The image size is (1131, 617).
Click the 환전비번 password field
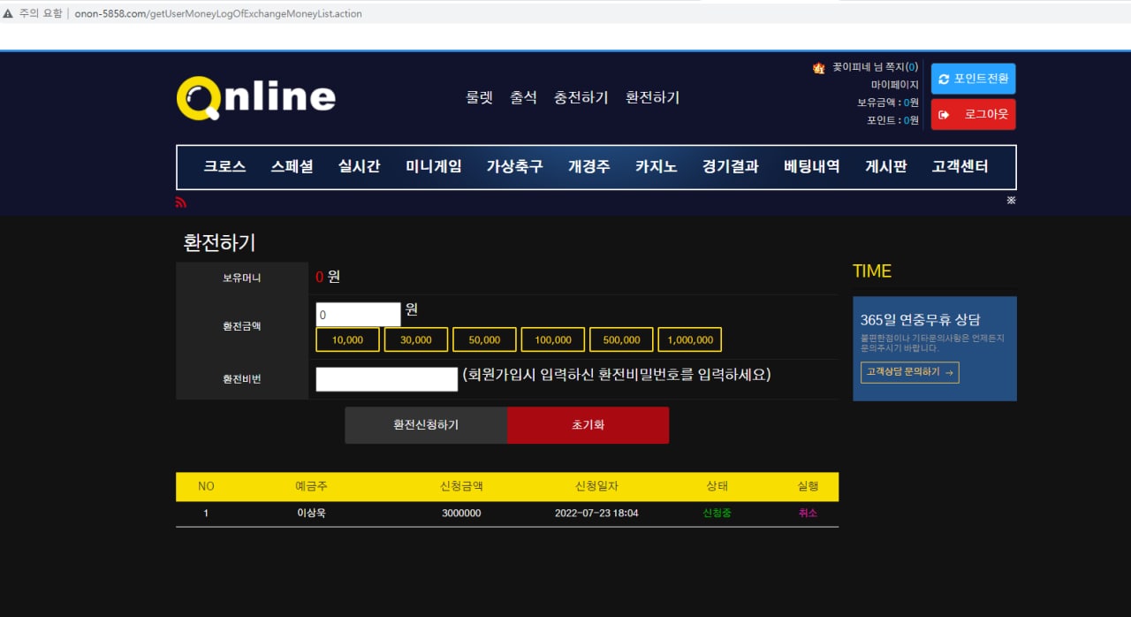pos(386,379)
